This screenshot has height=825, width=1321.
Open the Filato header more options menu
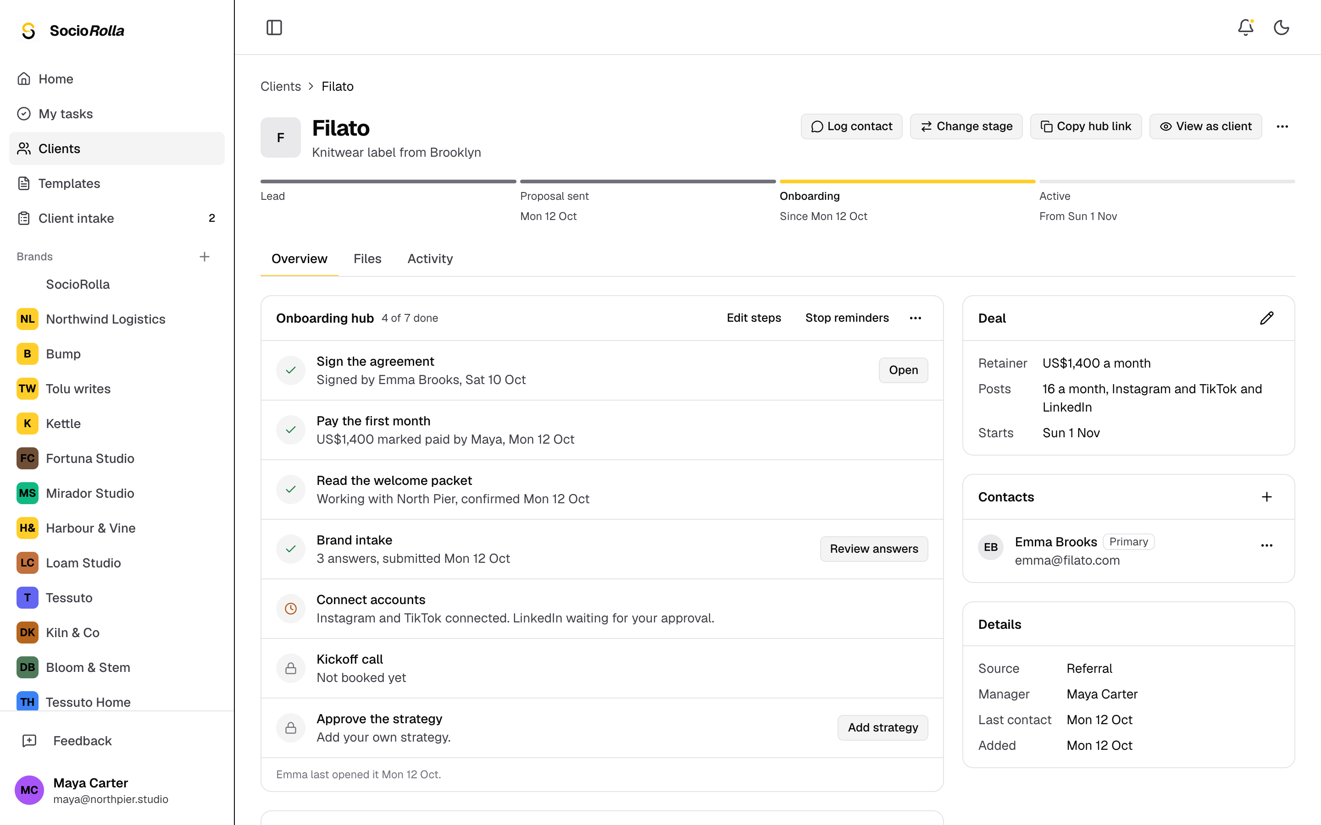1282,126
